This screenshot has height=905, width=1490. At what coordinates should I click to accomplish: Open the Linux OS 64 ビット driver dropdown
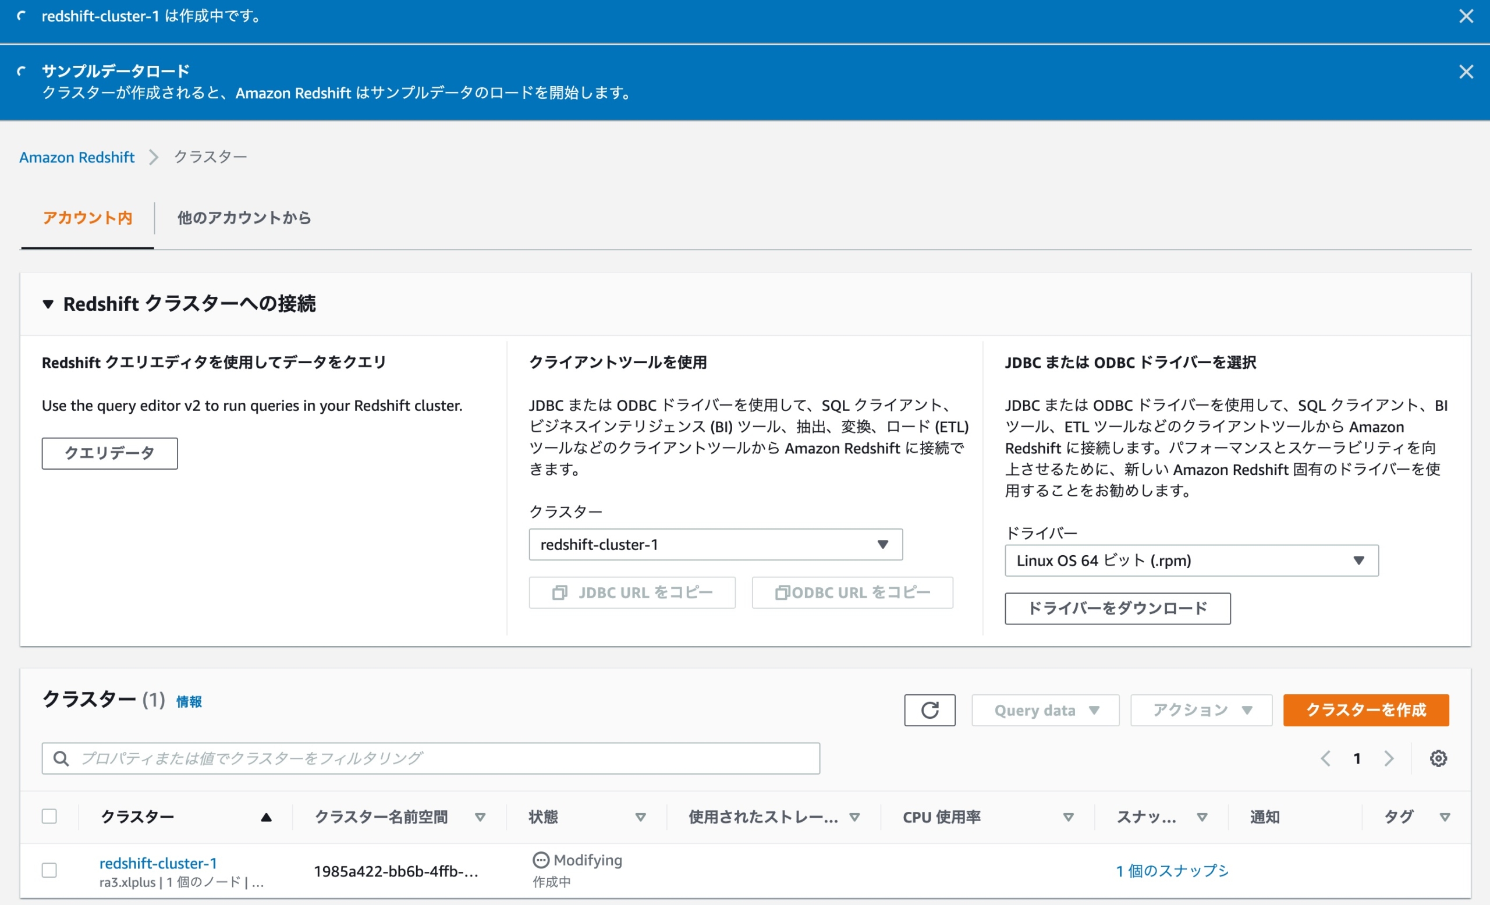click(x=1191, y=560)
